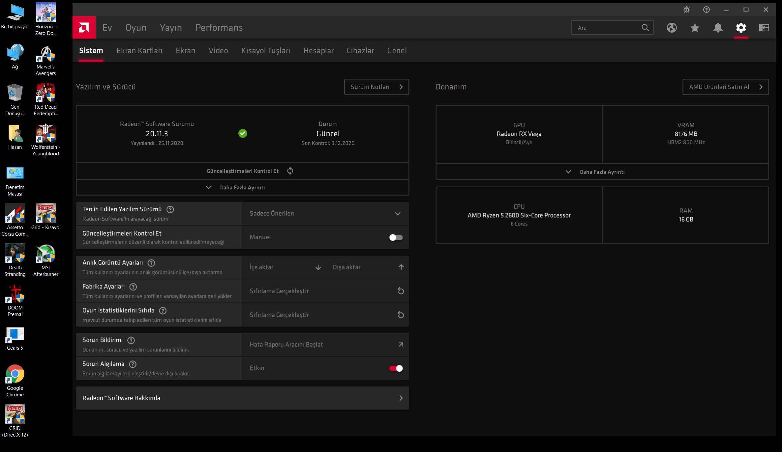Click reset icon in the Oyun İstatistiklerini Sıfırla row
Viewport: 782px width, 452px height.
[401, 315]
